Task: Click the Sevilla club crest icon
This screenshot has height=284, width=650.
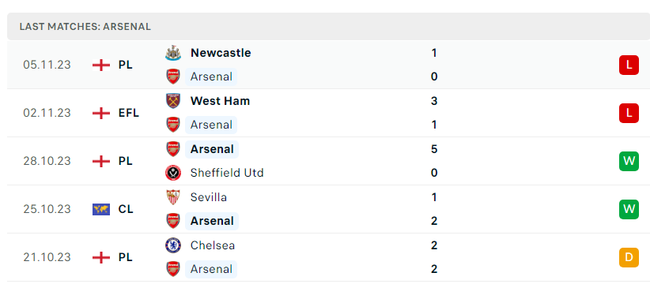Action: [173, 197]
